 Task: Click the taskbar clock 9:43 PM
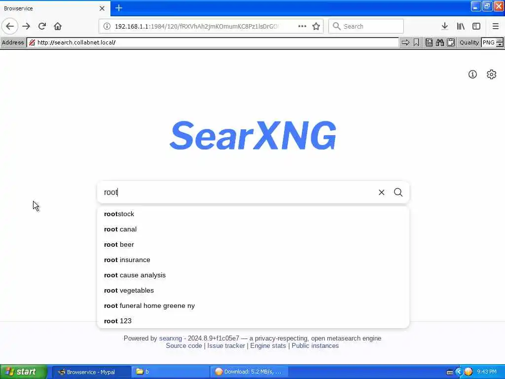tap(487, 372)
